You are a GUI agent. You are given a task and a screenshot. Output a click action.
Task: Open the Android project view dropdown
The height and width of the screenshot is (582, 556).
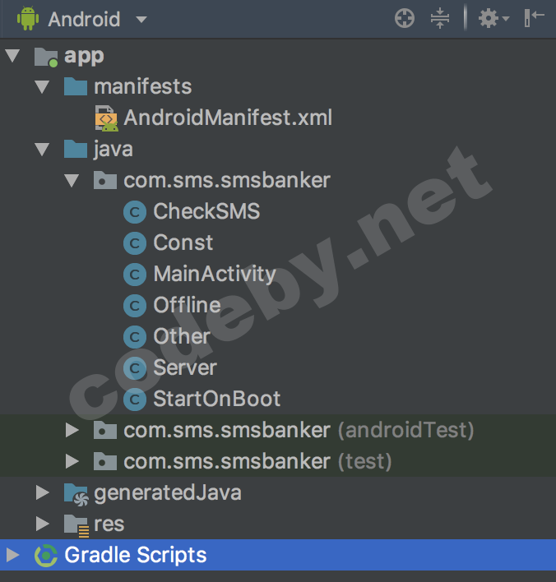click(x=141, y=19)
